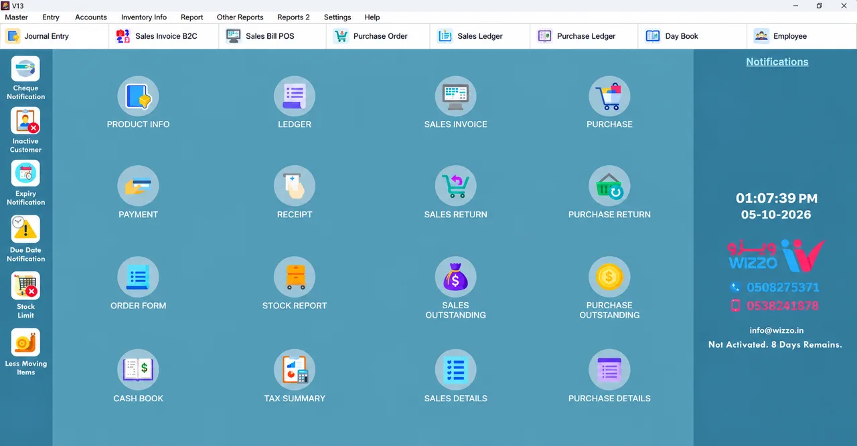Open the Sales Return cart icon
This screenshot has width=857, height=446.
click(455, 186)
